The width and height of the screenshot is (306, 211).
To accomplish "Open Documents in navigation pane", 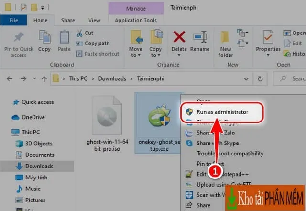I will coord(35,155).
